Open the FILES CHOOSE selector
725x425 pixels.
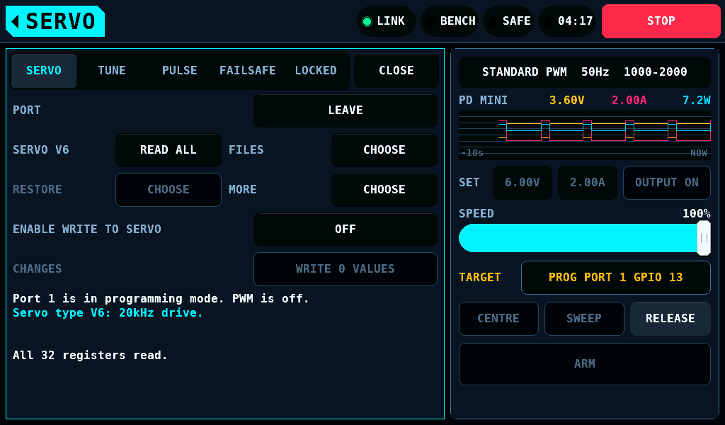(x=384, y=150)
